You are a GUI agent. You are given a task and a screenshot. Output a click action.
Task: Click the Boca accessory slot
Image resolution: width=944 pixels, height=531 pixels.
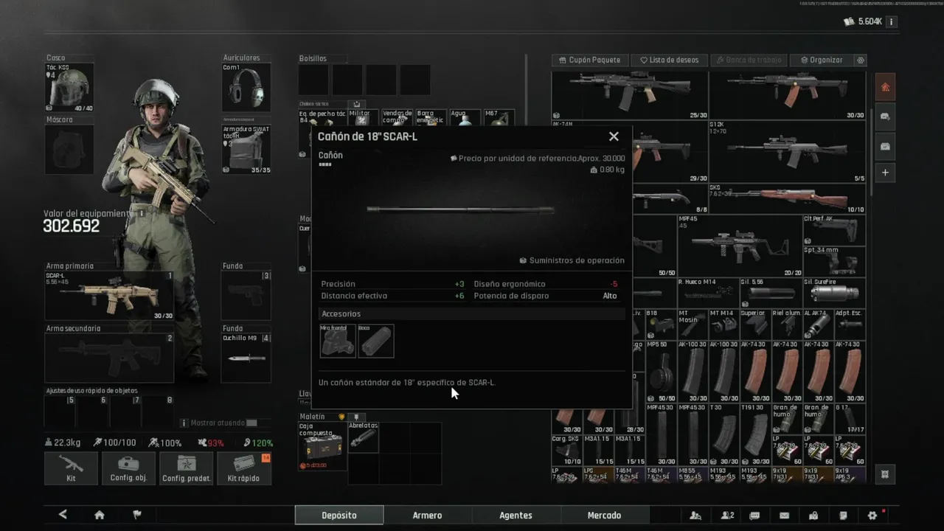[x=376, y=341]
